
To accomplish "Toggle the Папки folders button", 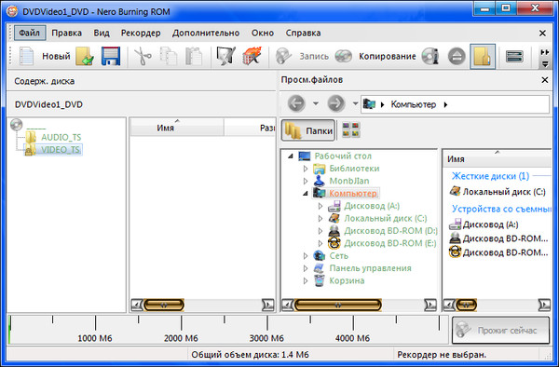I will [x=308, y=130].
